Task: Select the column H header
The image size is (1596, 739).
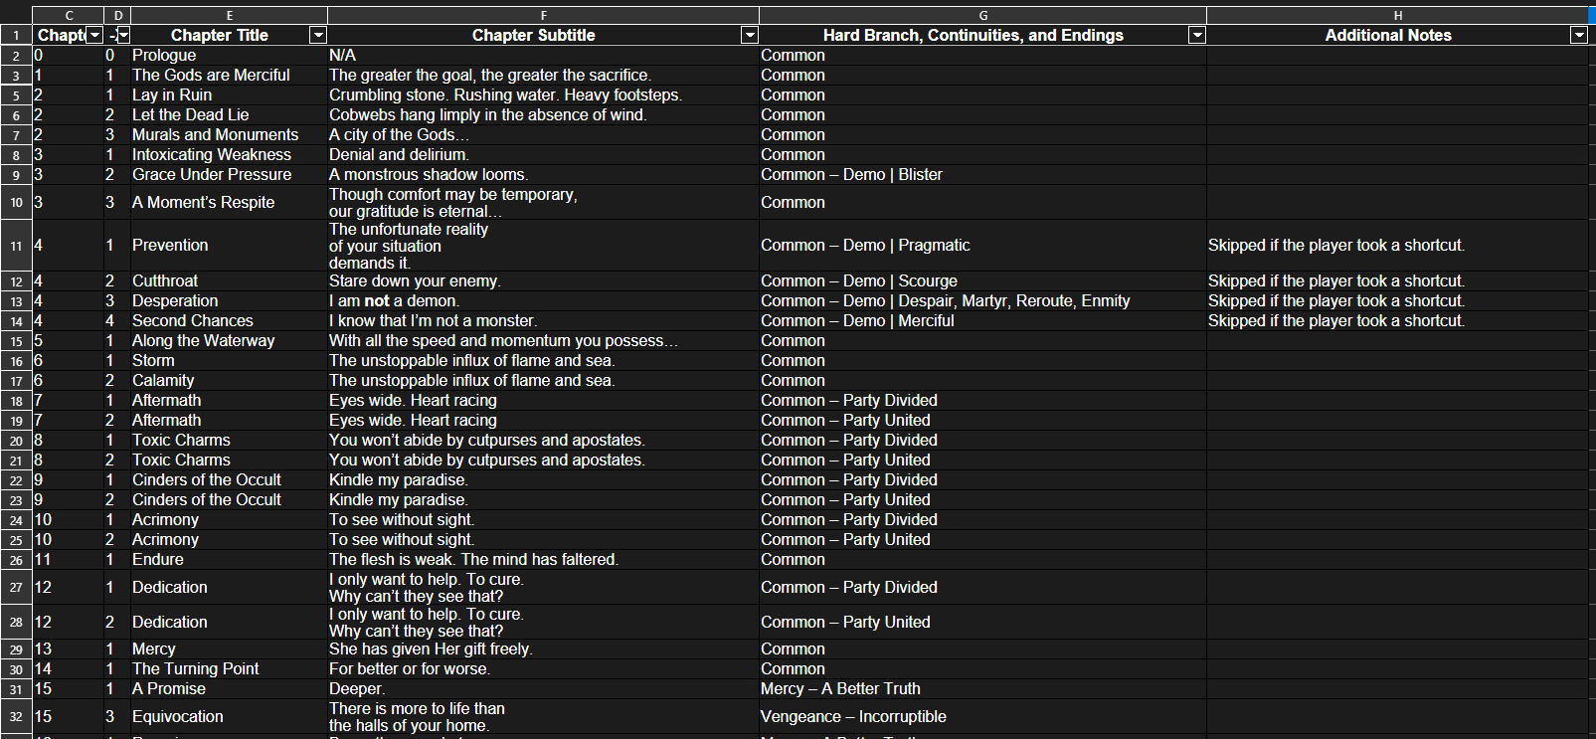Action: [x=1398, y=16]
